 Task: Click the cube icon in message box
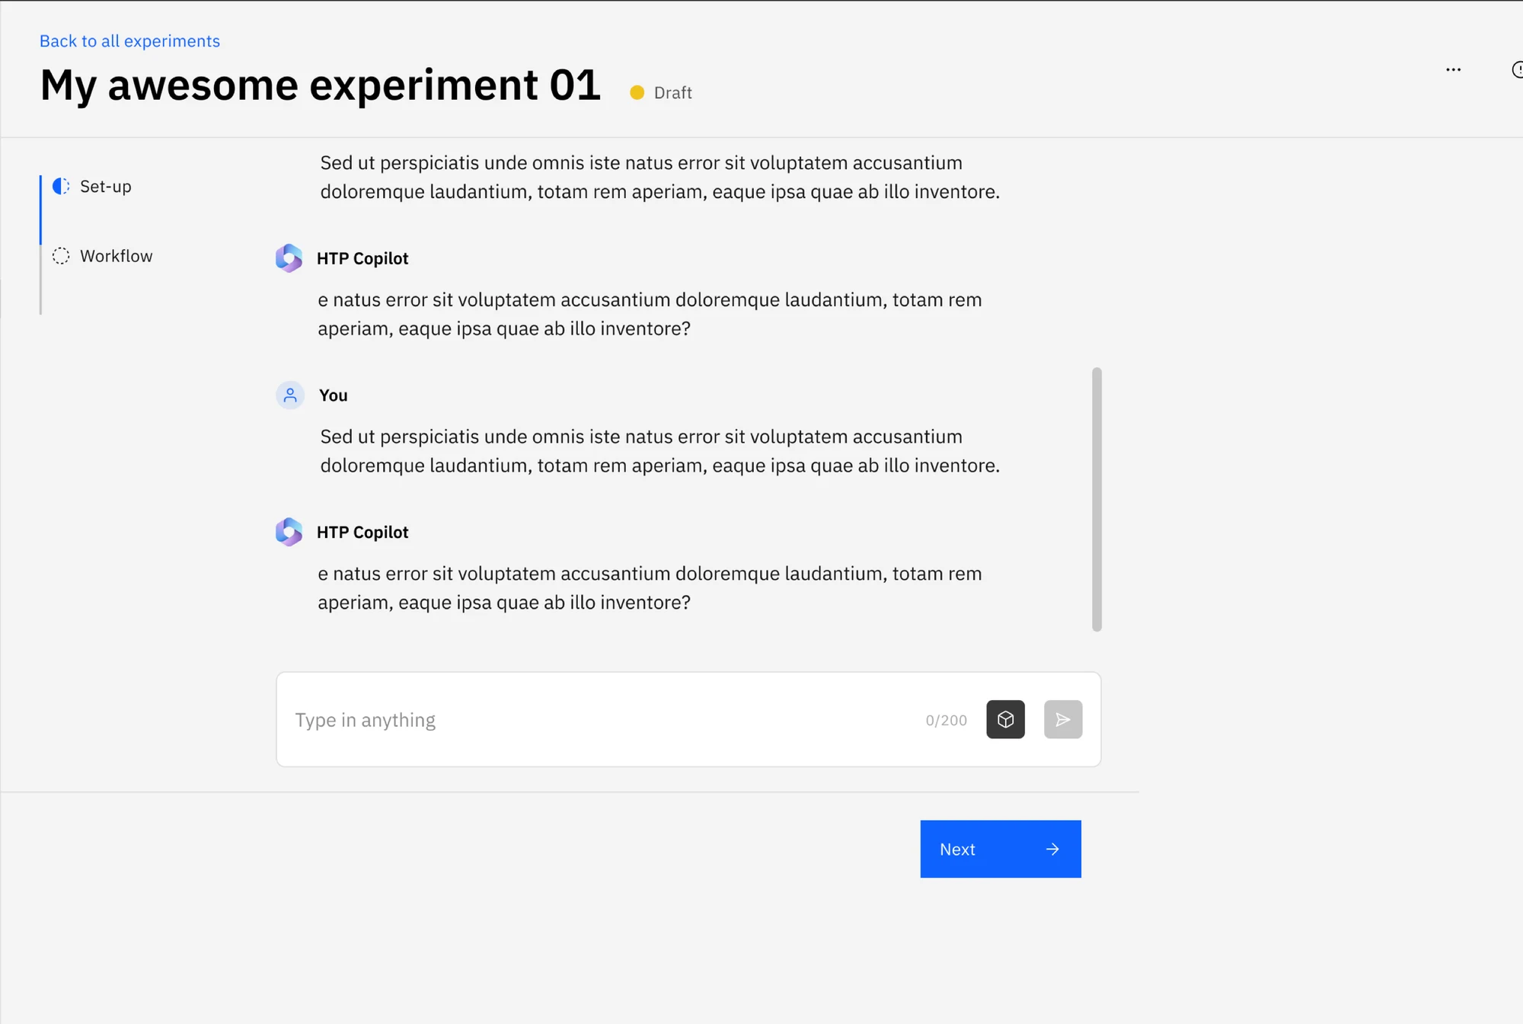pos(1005,719)
